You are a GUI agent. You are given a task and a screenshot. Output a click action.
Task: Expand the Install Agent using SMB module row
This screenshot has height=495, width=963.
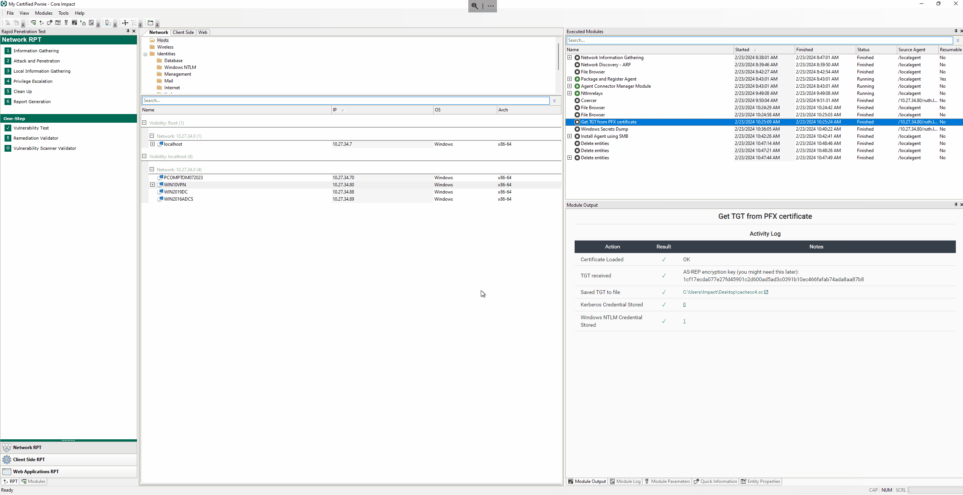click(570, 136)
